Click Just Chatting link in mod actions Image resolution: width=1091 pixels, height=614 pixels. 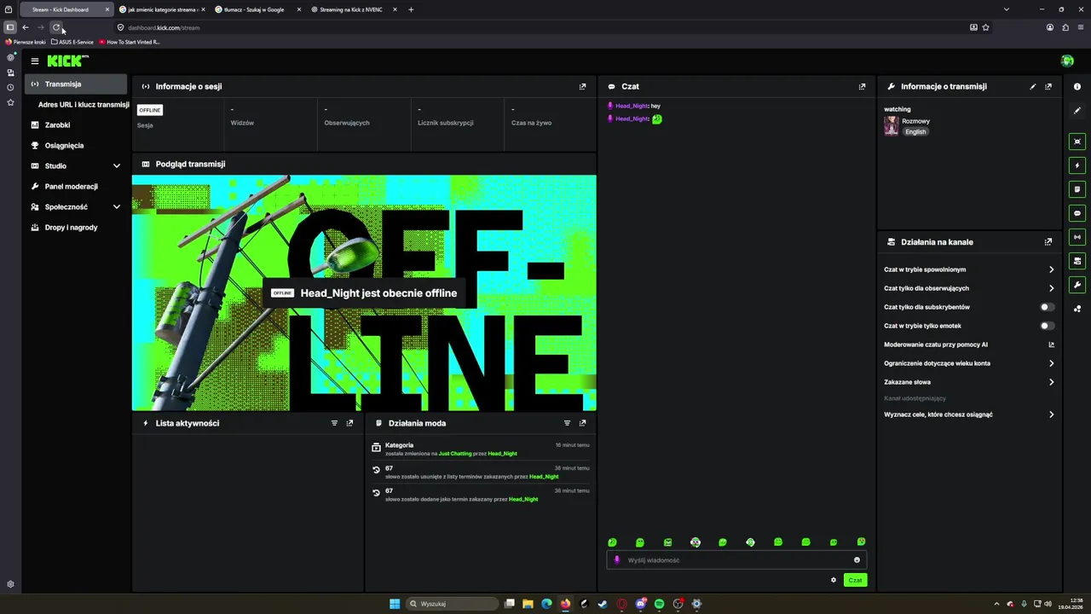(455, 454)
